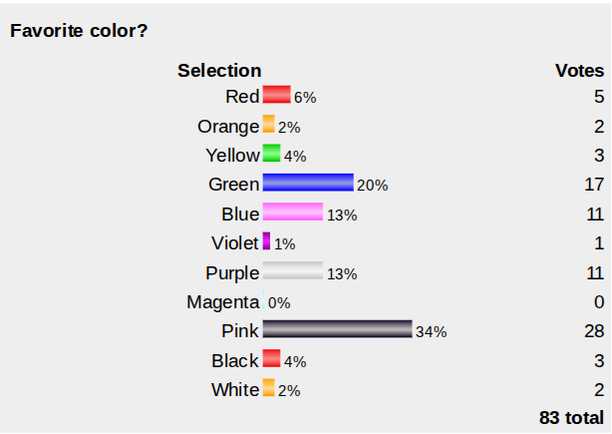This screenshot has width=612, height=434.
Task: Click the red bar in the Red row
Action: point(276,96)
